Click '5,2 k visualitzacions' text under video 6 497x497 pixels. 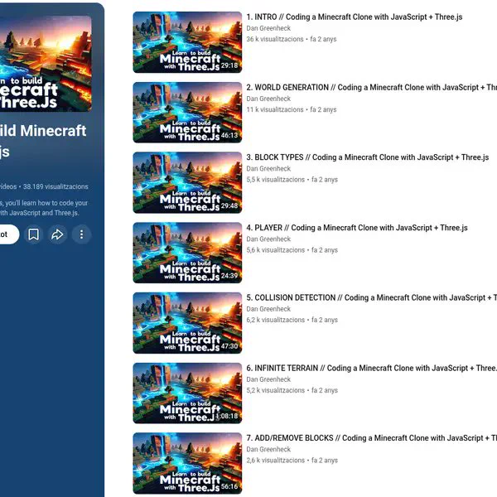point(276,390)
